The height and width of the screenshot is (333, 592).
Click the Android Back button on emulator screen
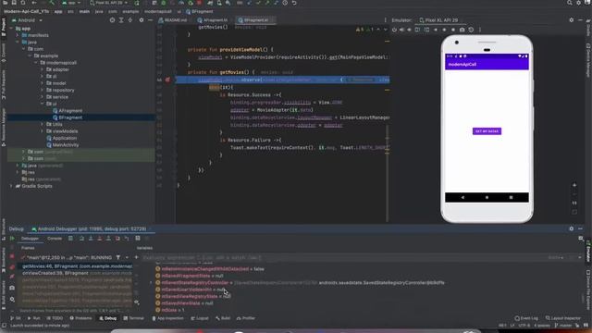[x=462, y=197]
